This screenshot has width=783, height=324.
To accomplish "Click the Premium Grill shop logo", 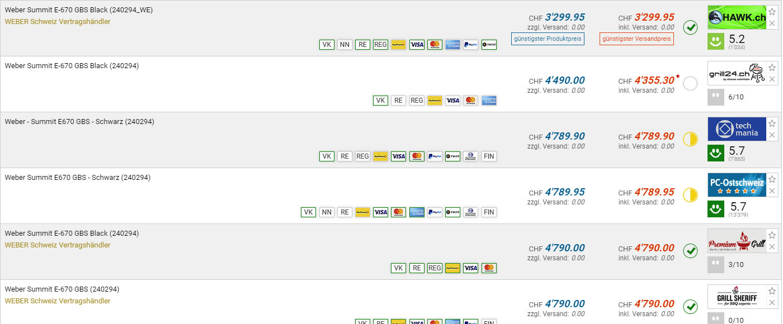I will [x=736, y=241].
